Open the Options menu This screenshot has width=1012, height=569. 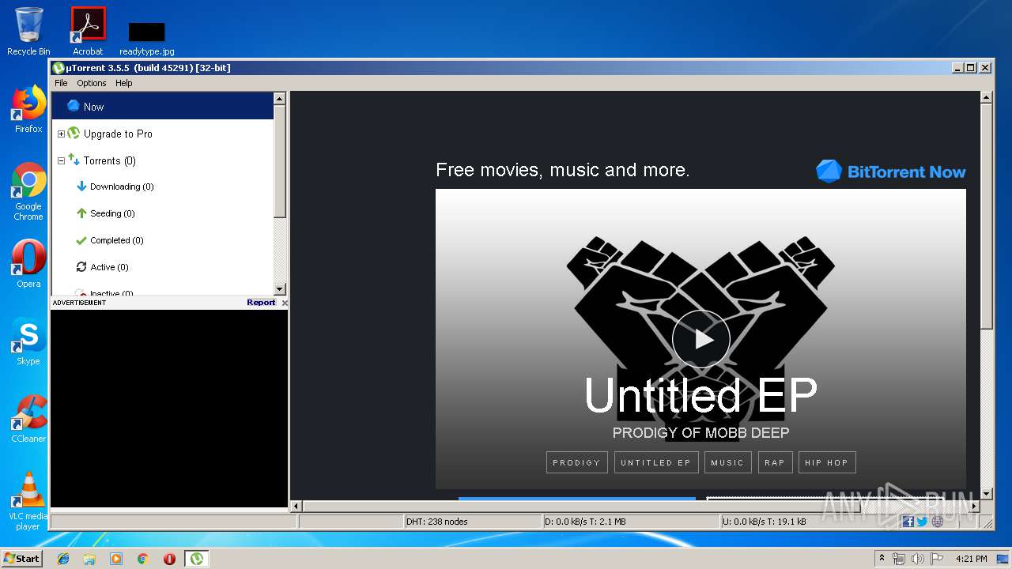pos(92,83)
